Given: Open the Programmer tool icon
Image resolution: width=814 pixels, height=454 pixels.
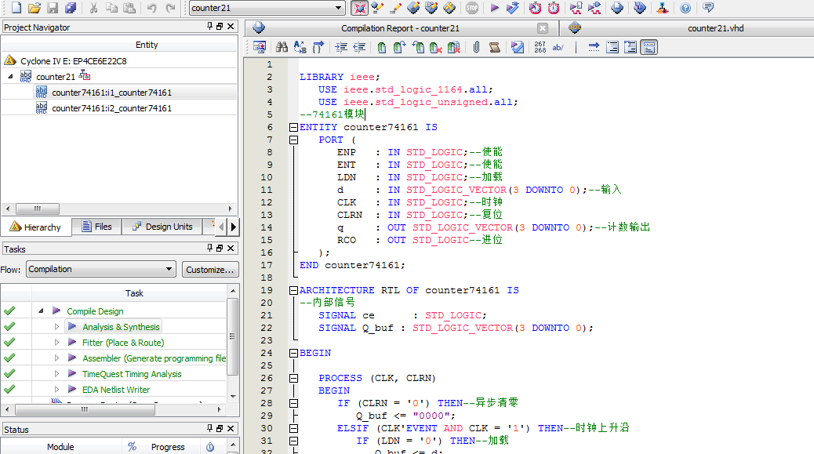Looking at the screenshot, I should (618, 8).
